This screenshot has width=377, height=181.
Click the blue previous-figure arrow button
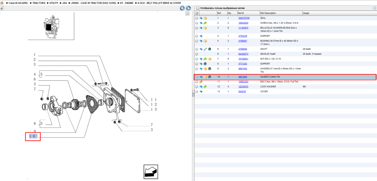click(x=182, y=8)
